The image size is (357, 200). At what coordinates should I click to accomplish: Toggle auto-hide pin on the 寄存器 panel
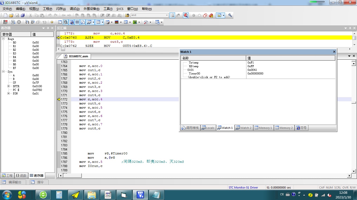tap(48, 28)
